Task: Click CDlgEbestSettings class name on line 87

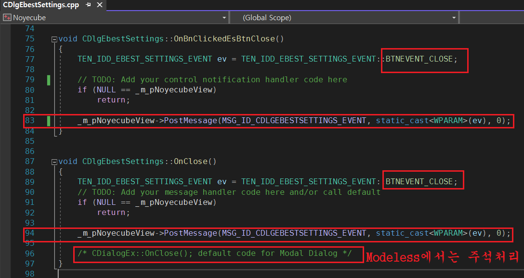Action: (x=123, y=162)
